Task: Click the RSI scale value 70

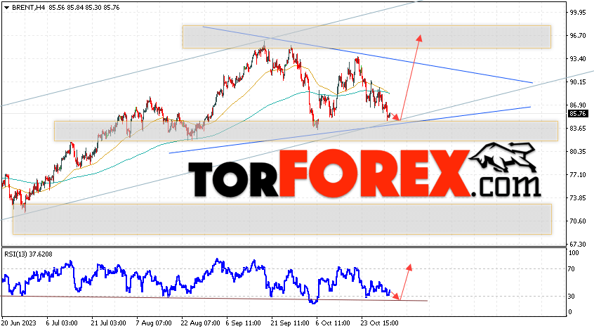Action: coord(572,269)
